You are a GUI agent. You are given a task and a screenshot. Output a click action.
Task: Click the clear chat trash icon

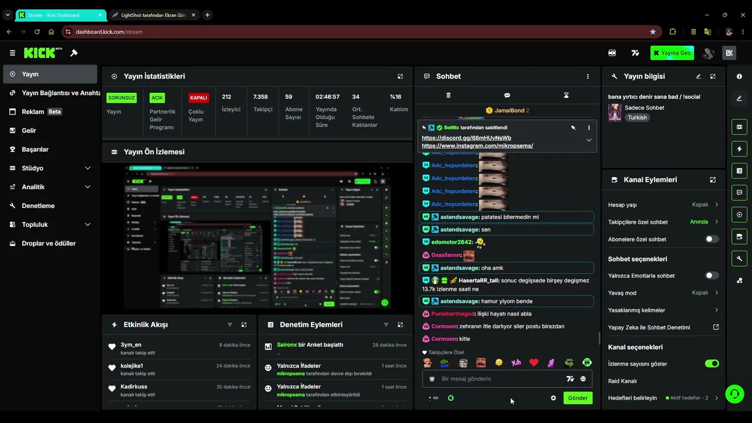coord(448,95)
